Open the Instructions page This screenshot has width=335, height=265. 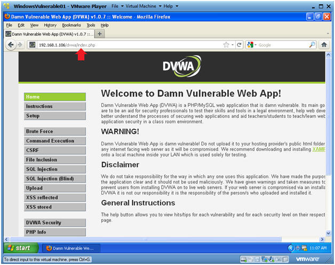pyautogui.click(x=55, y=106)
